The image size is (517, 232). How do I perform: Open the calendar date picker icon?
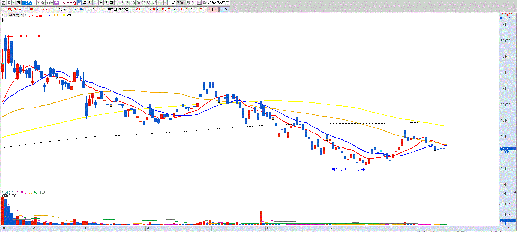coord(228,3)
